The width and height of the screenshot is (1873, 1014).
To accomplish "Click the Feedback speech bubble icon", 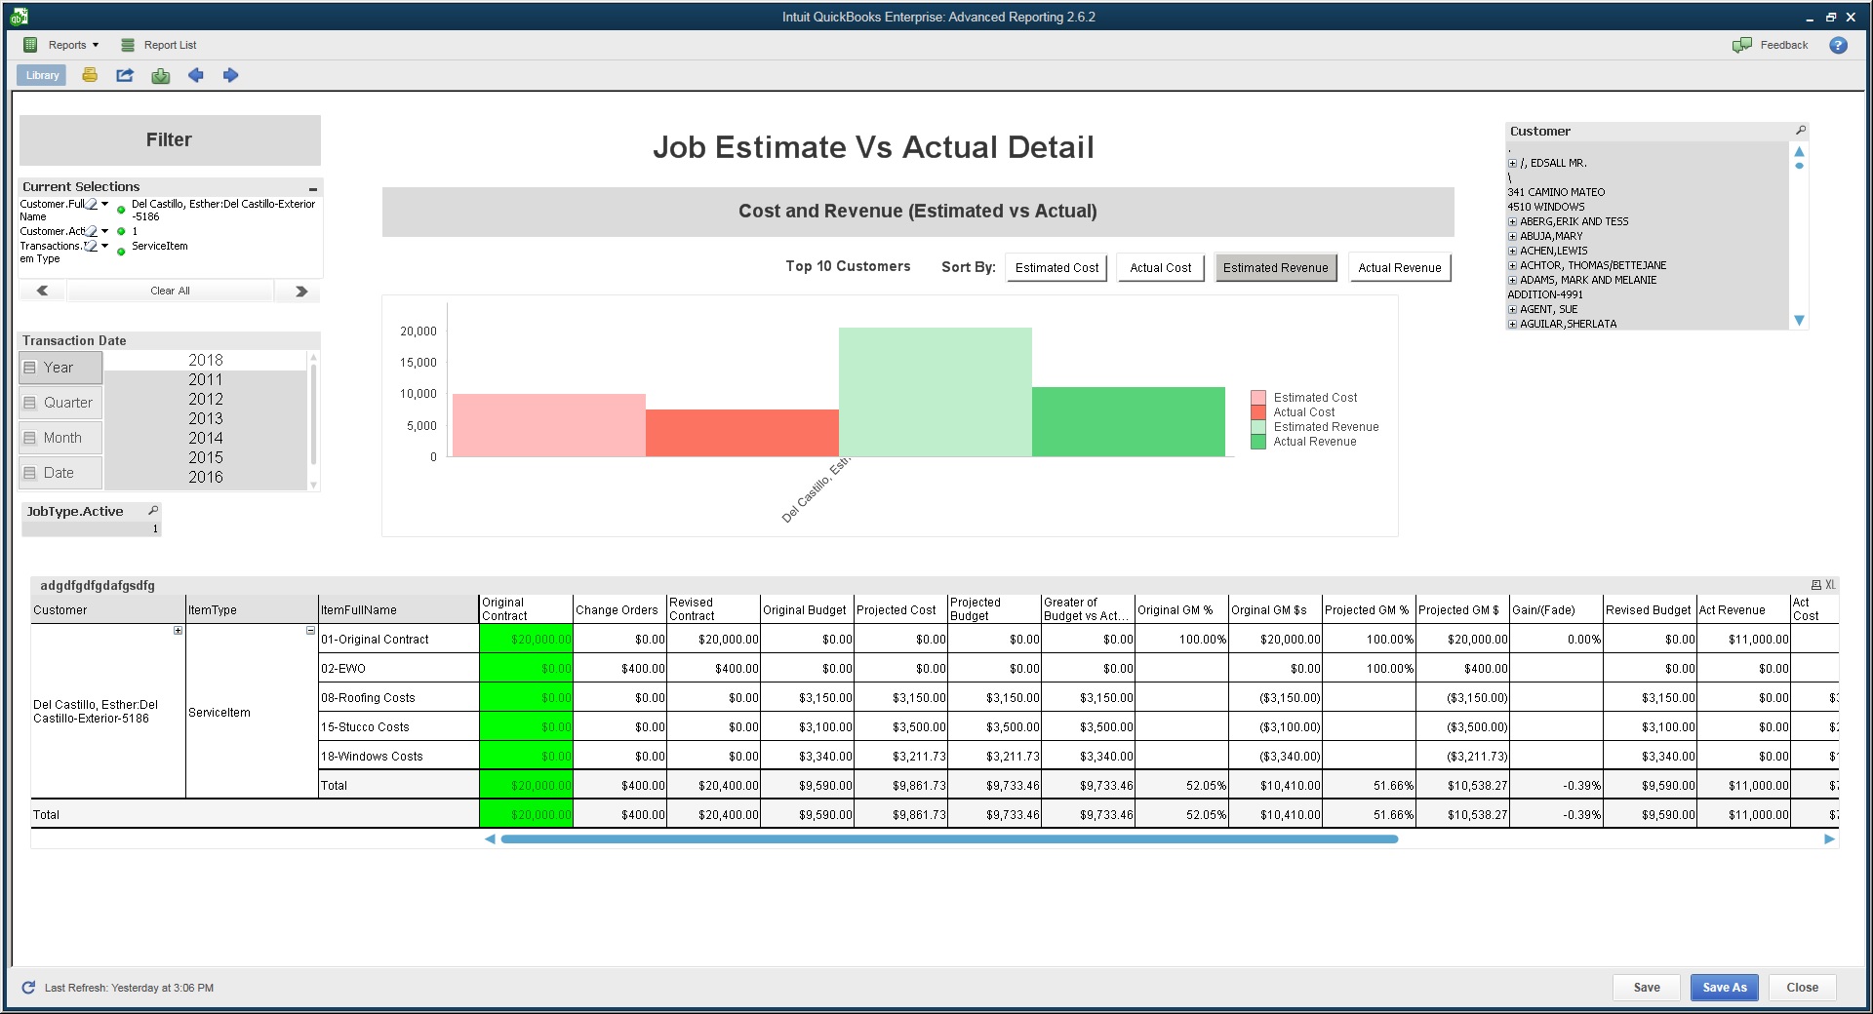I will point(1742,45).
